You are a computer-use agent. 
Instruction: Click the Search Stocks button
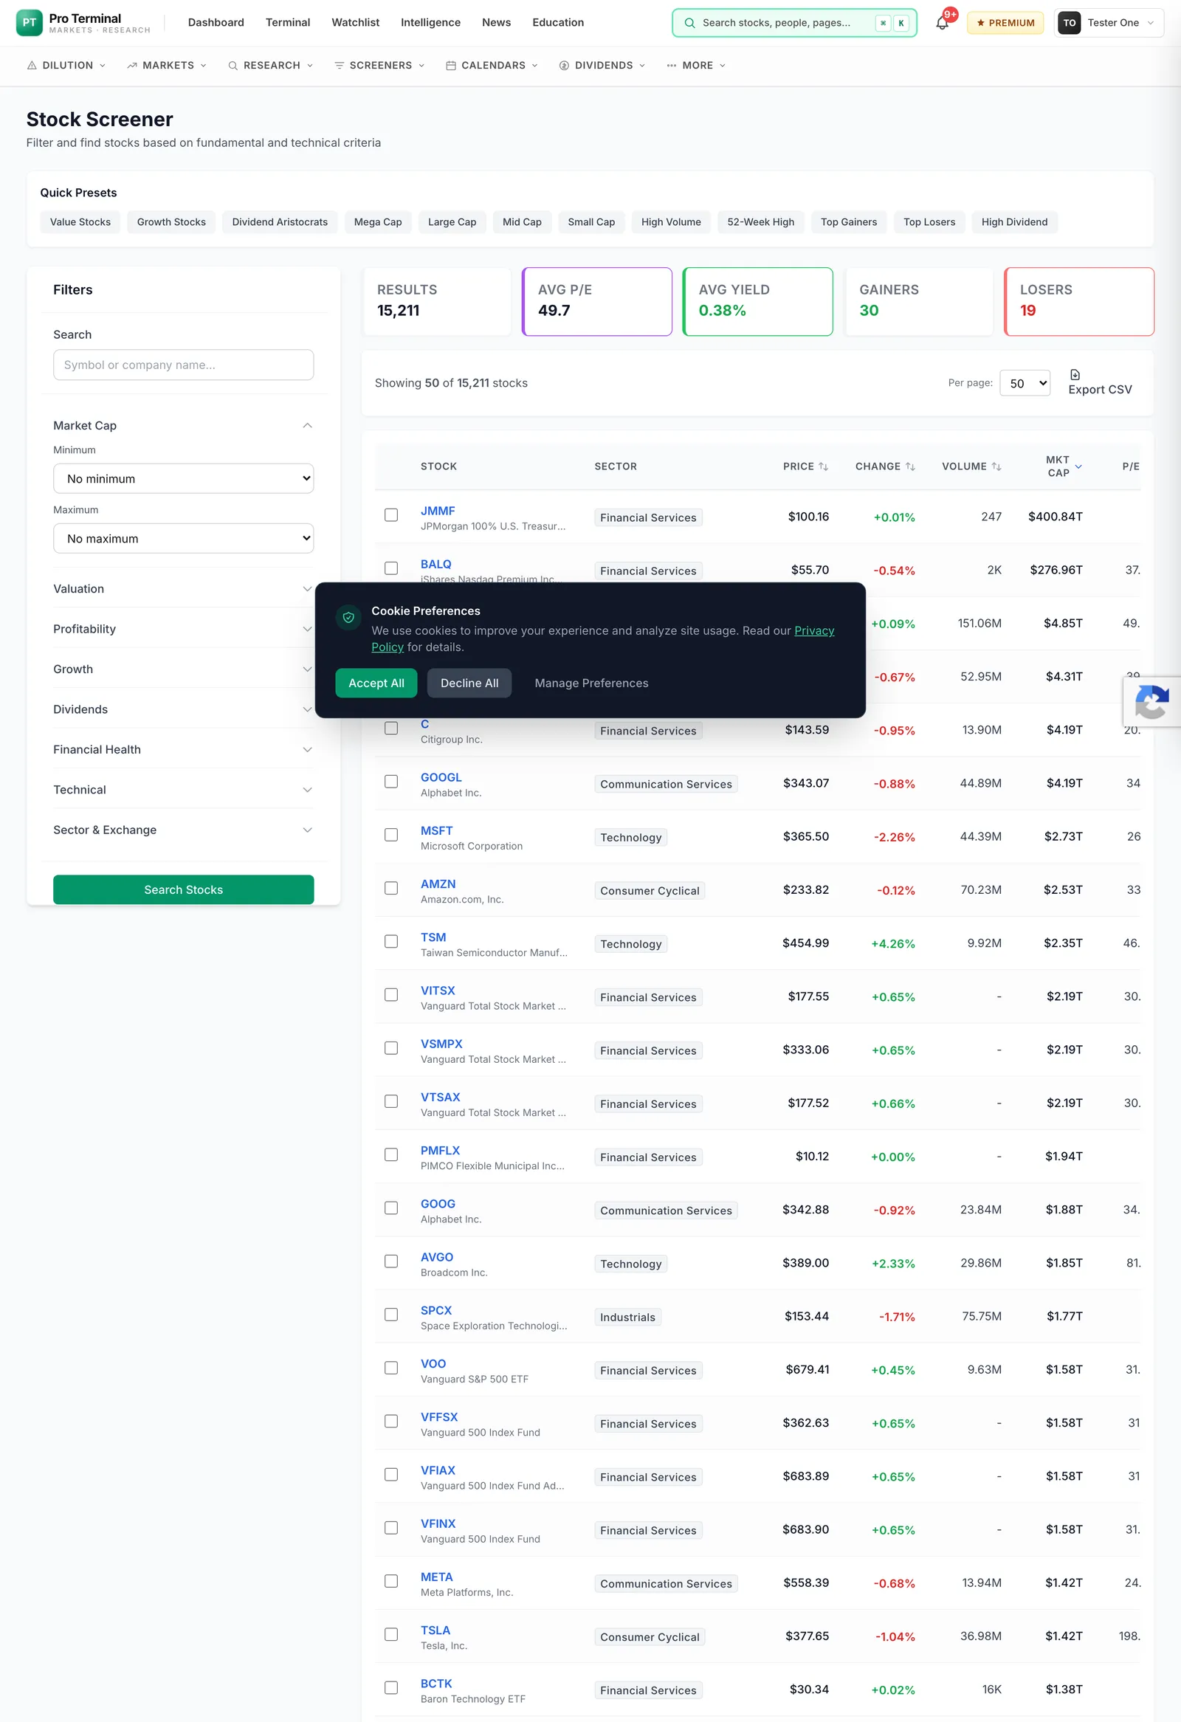point(183,890)
